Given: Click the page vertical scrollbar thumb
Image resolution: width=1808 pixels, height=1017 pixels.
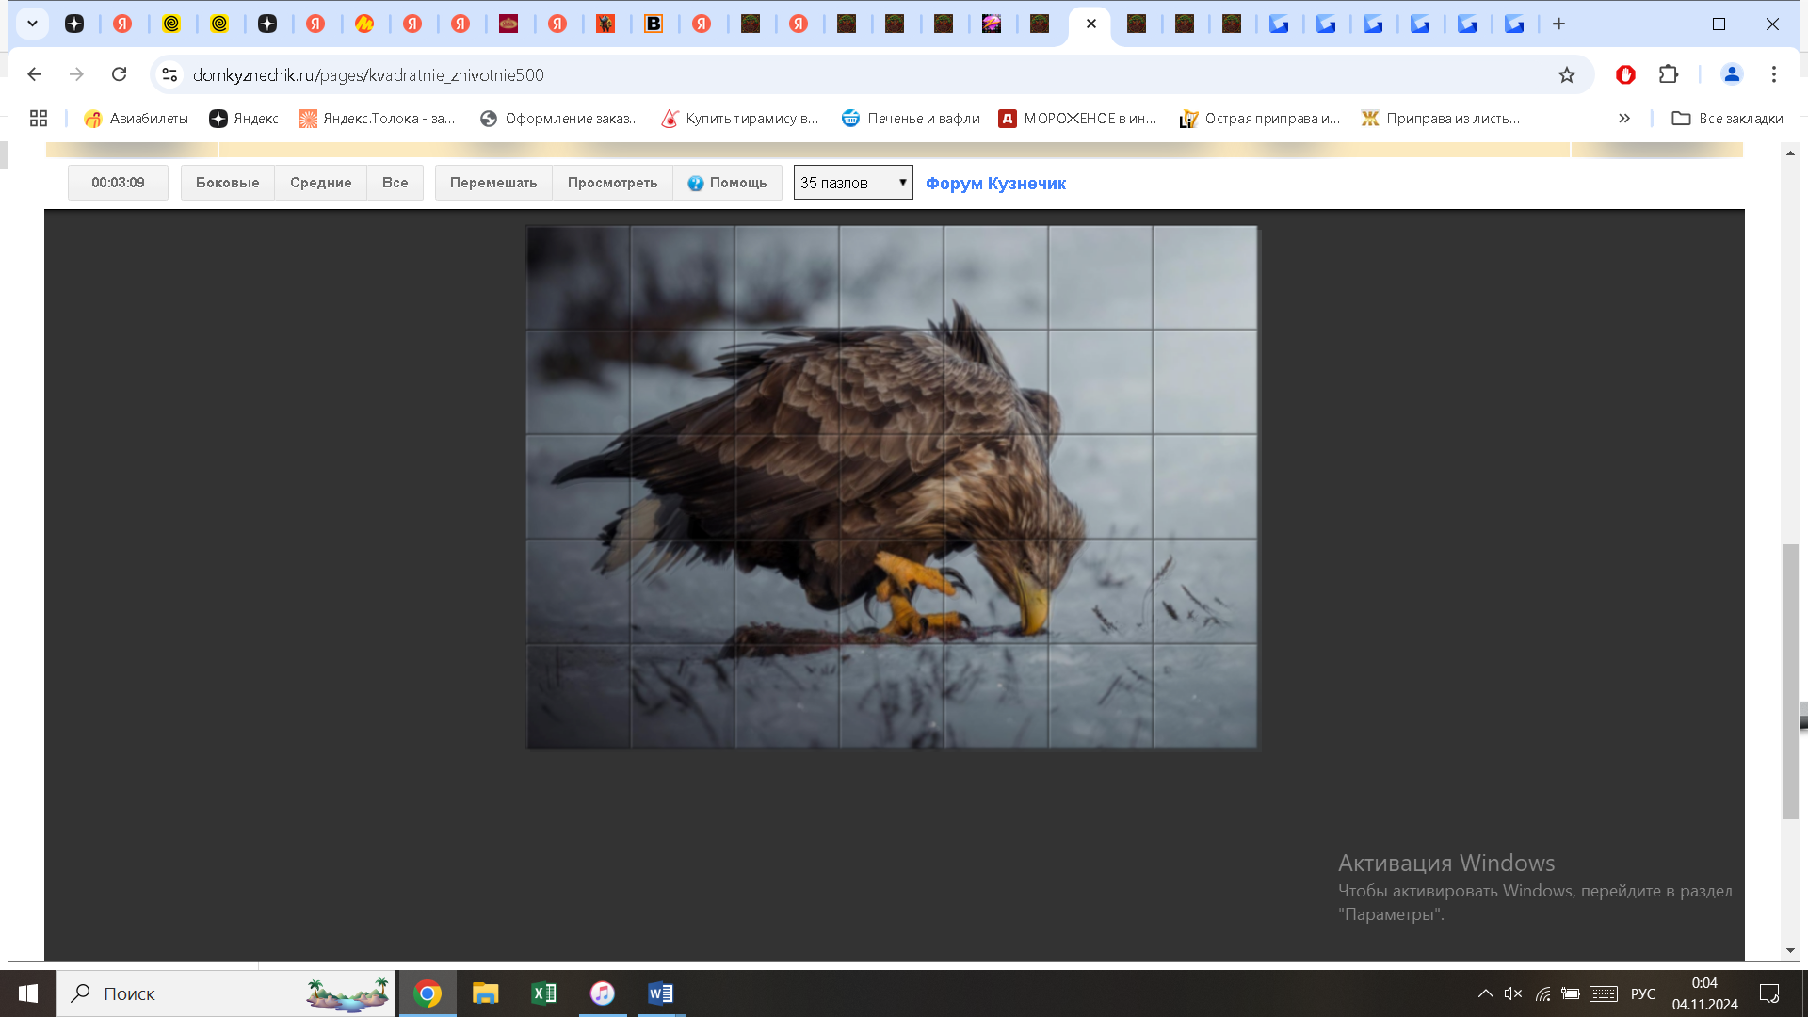Looking at the screenshot, I should click(x=1790, y=681).
